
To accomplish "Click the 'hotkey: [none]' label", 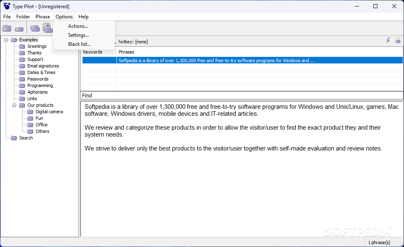I will pyautogui.click(x=133, y=42).
